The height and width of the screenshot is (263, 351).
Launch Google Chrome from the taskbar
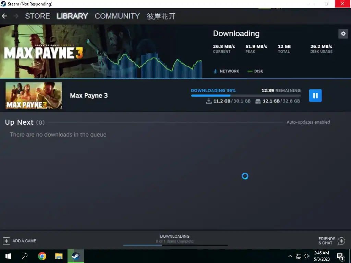pos(42,256)
